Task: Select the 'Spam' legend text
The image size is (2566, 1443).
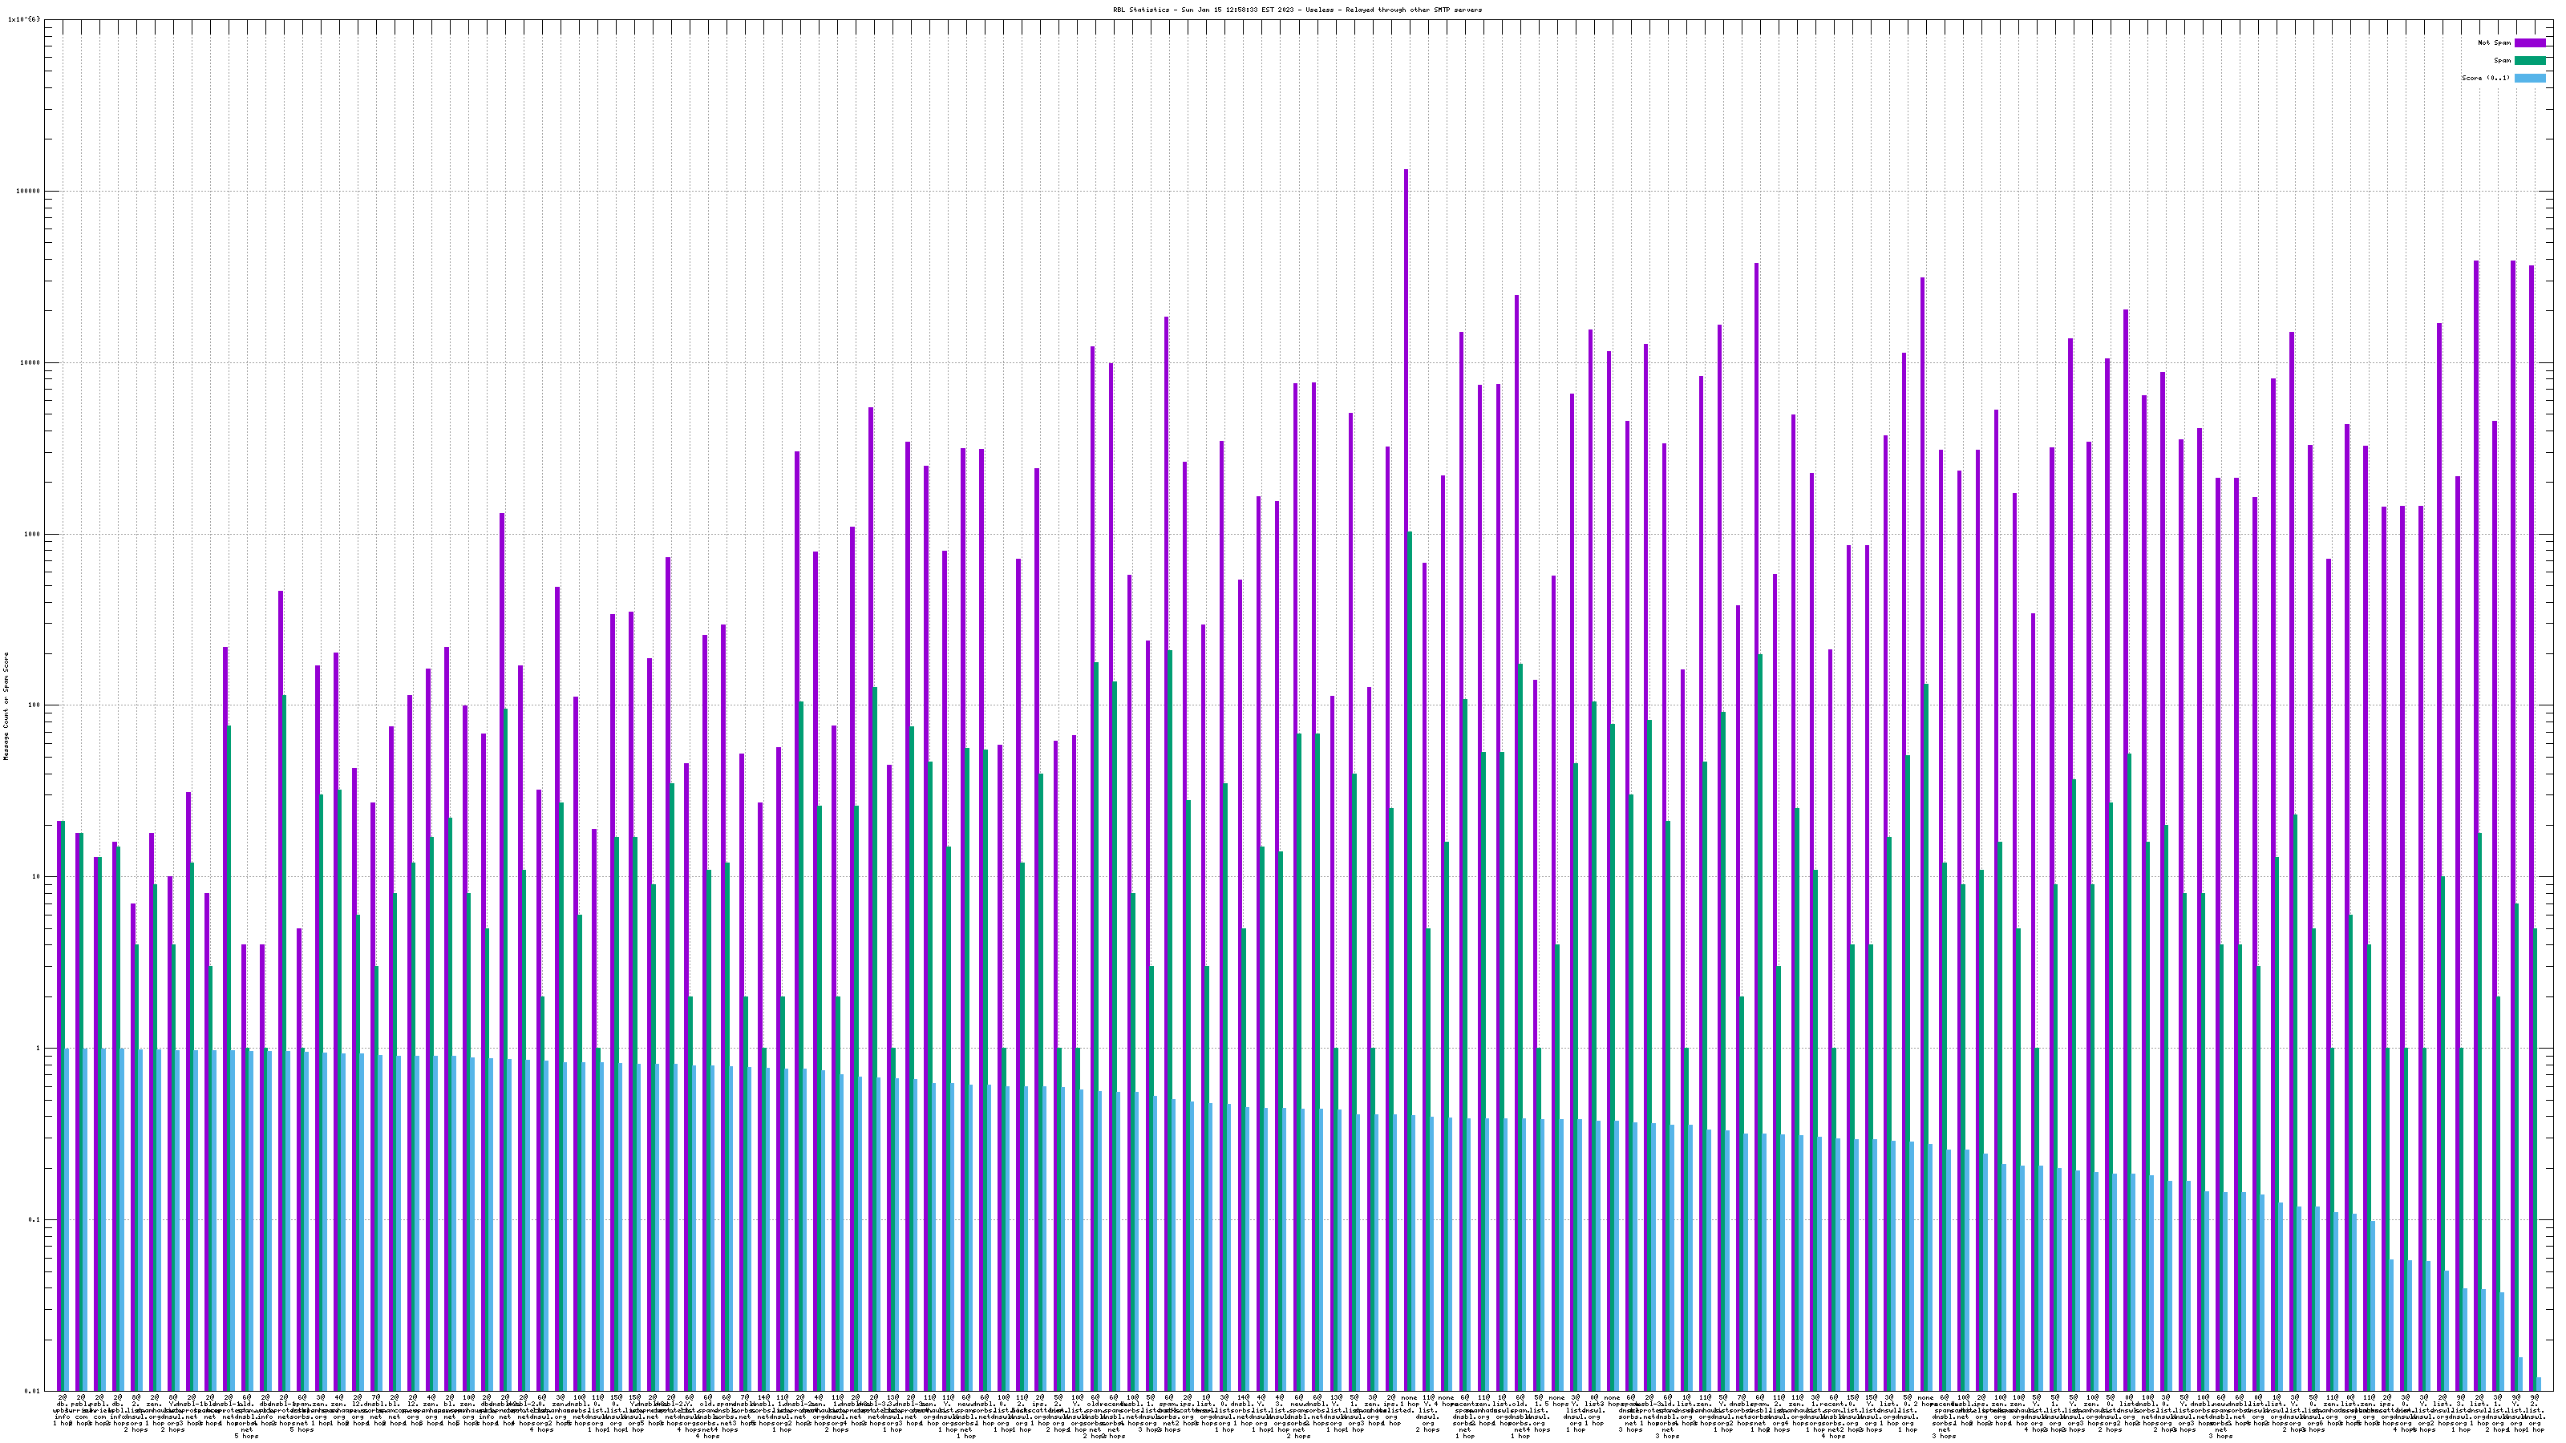Action: [x=2502, y=61]
